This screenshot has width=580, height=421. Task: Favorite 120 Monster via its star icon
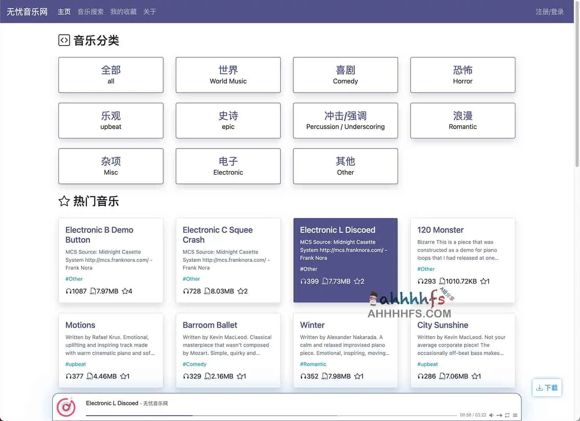coord(483,281)
